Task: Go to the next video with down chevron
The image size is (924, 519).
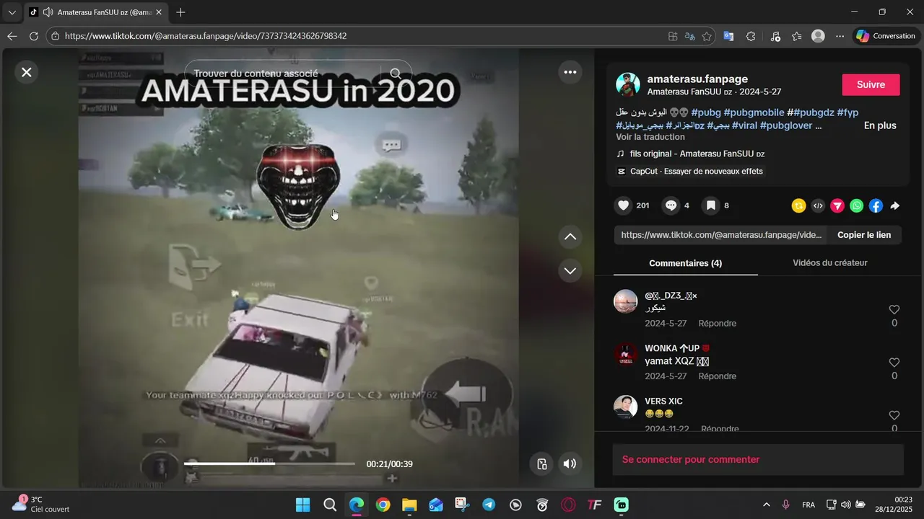Action: pos(570,270)
